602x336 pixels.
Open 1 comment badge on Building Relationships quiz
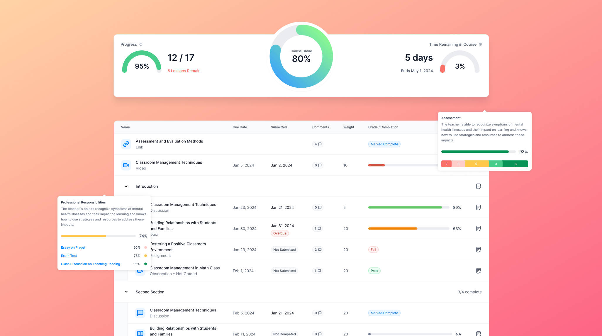coord(318,228)
